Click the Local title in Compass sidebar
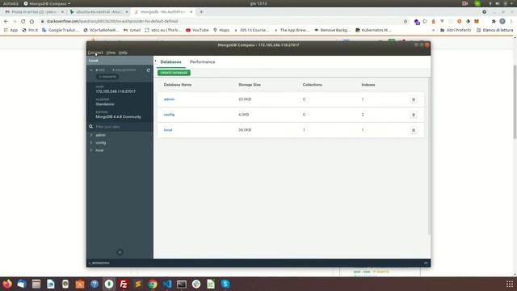Image resolution: width=517 pixels, height=291 pixels. coord(94,61)
